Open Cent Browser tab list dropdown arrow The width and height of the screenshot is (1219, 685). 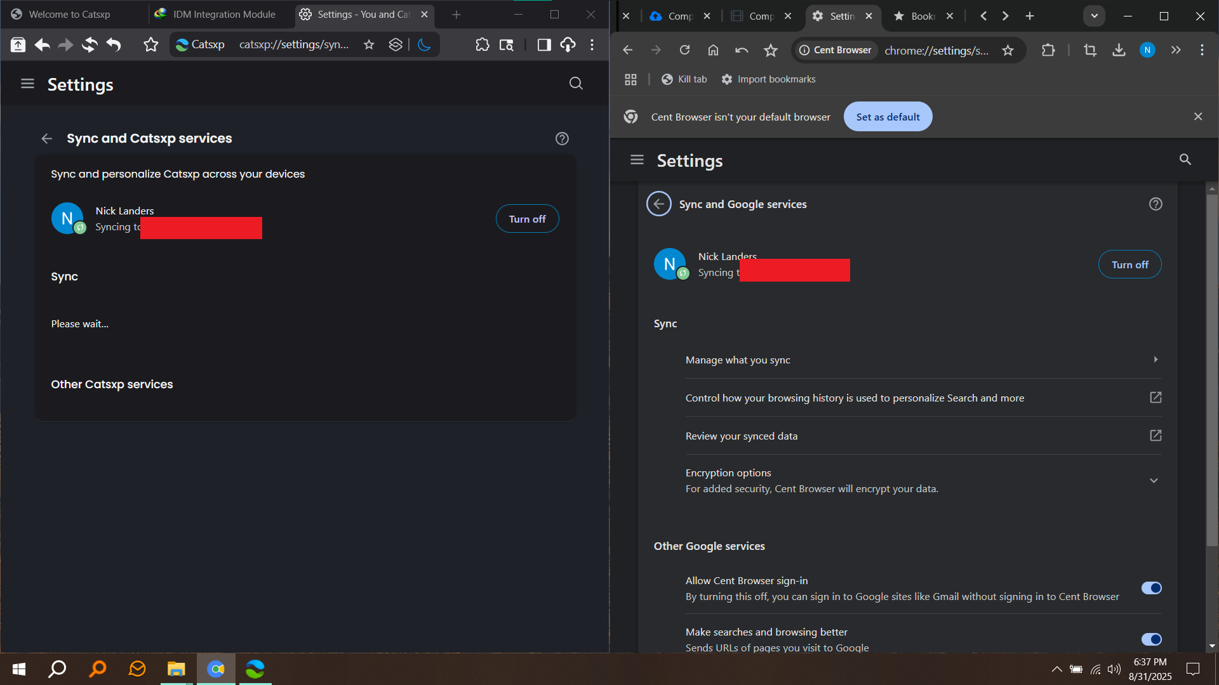[x=1094, y=16]
